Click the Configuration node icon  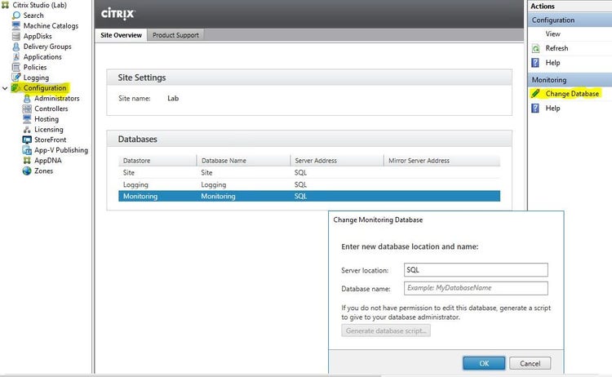coord(16,88)
